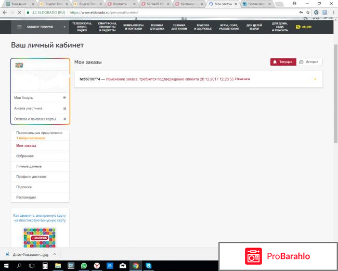Click the Yandex browser taskbar icon

[97, 265]
